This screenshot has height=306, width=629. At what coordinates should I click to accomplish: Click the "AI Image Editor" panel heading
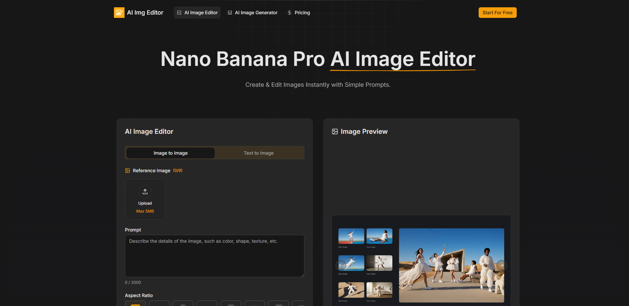pos(149,131)
